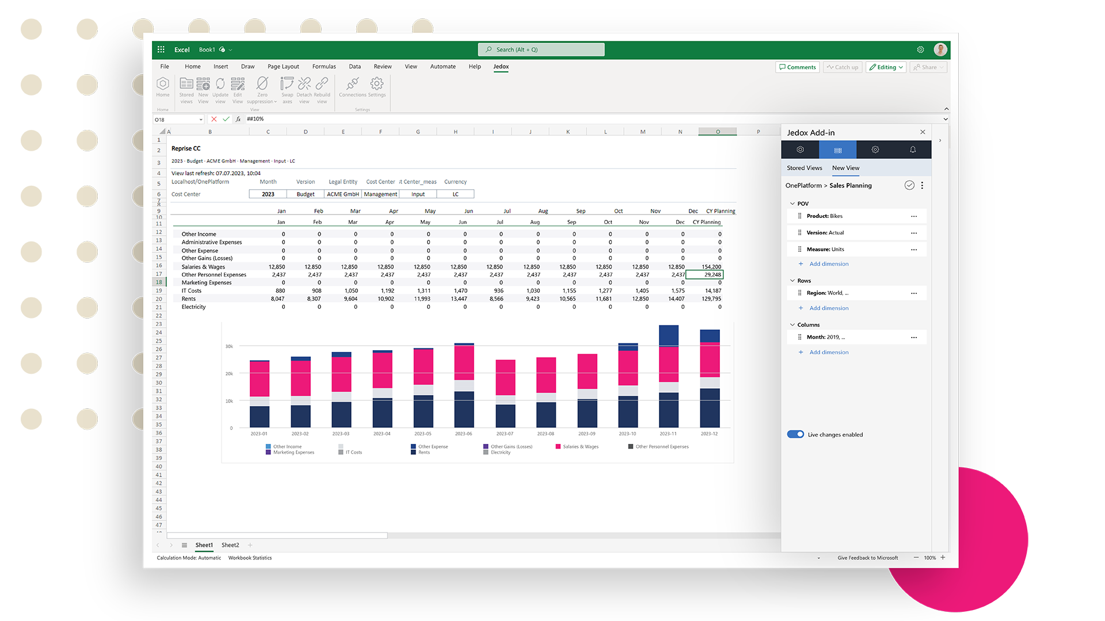Open options for Month: 2019 dimension

(914, 338)
